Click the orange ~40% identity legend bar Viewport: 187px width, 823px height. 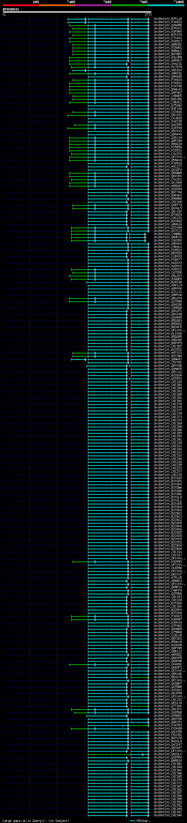pyautogui.click(x=57, y=5)
